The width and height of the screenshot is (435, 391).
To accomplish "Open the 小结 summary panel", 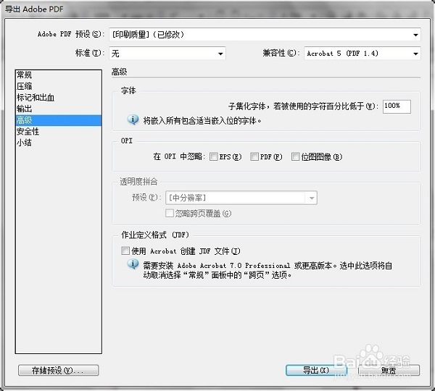I will [25, 143].
